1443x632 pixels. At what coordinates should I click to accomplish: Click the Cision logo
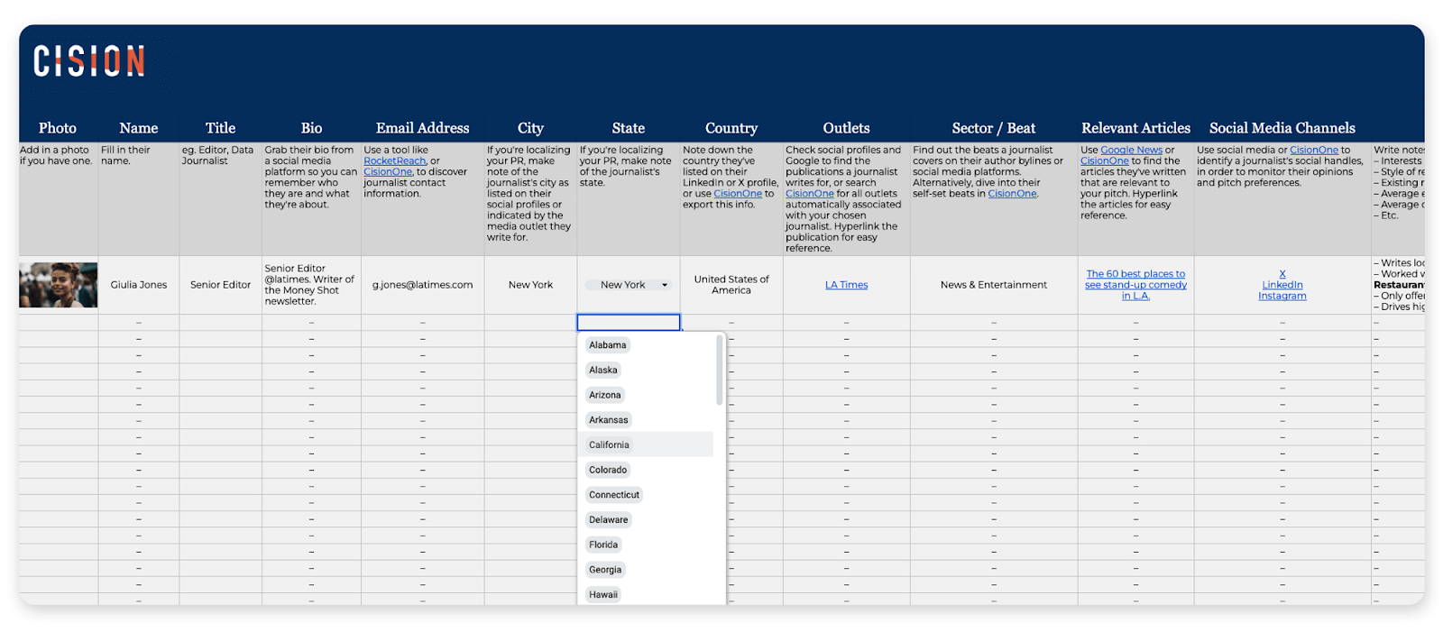(89, 61)
